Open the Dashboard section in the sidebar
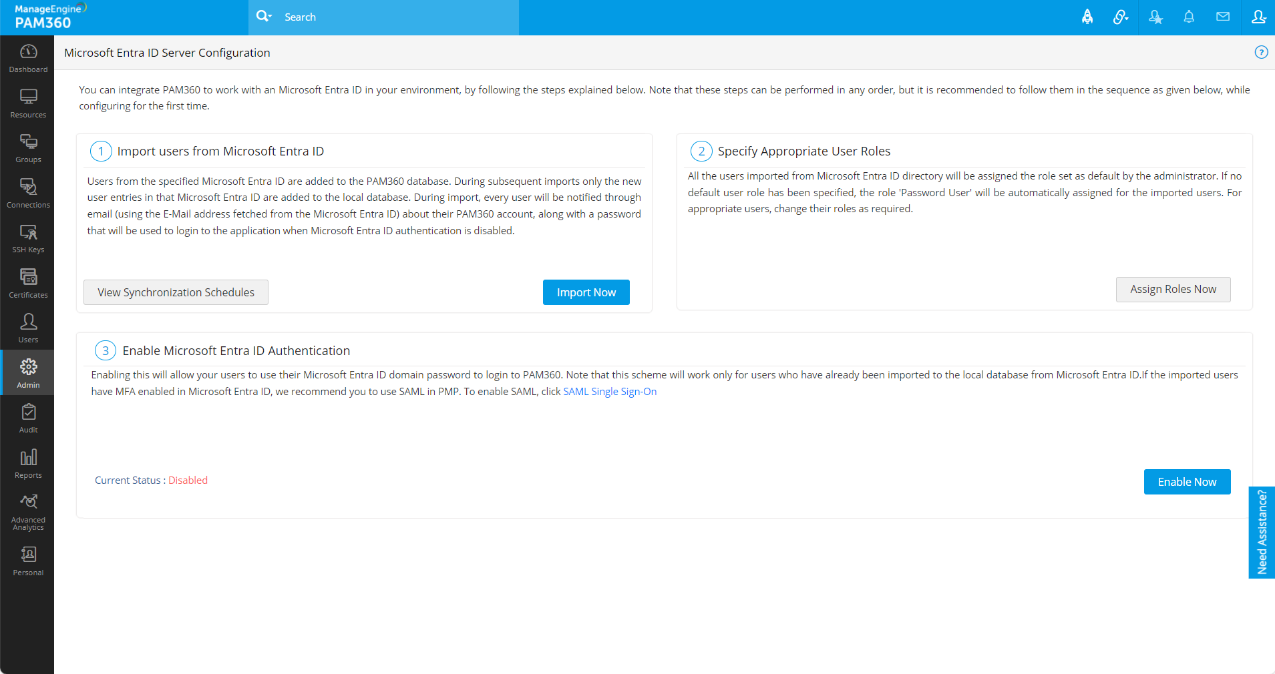This screenshot has width=1275, height=674. coord(28,58)
